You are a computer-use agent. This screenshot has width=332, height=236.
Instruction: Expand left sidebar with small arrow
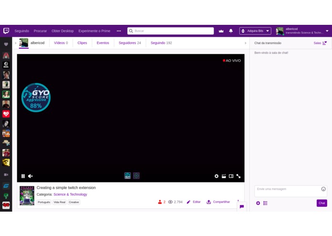[16, 43]
